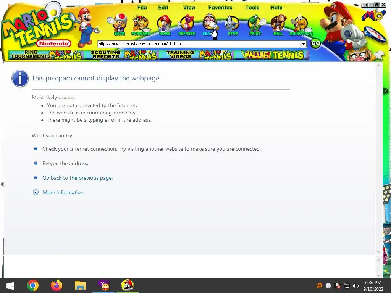
Task: Click the page scrollbar down arrow
Action: click(x=378, y=252)
